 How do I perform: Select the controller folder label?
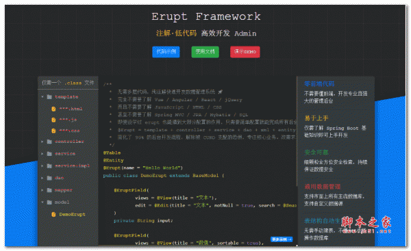[x=69, y=142]
